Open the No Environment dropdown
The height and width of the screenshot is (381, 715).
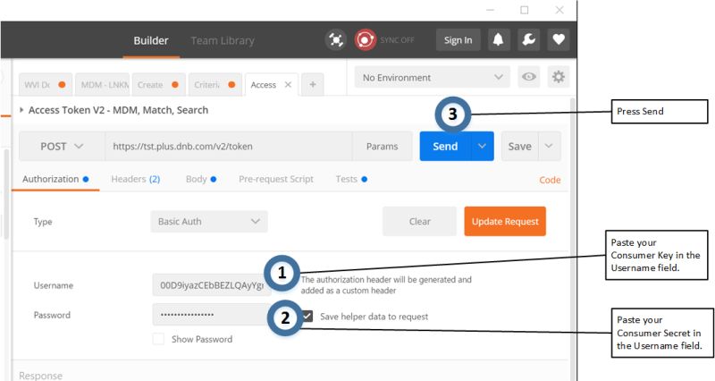pos(433,77)
